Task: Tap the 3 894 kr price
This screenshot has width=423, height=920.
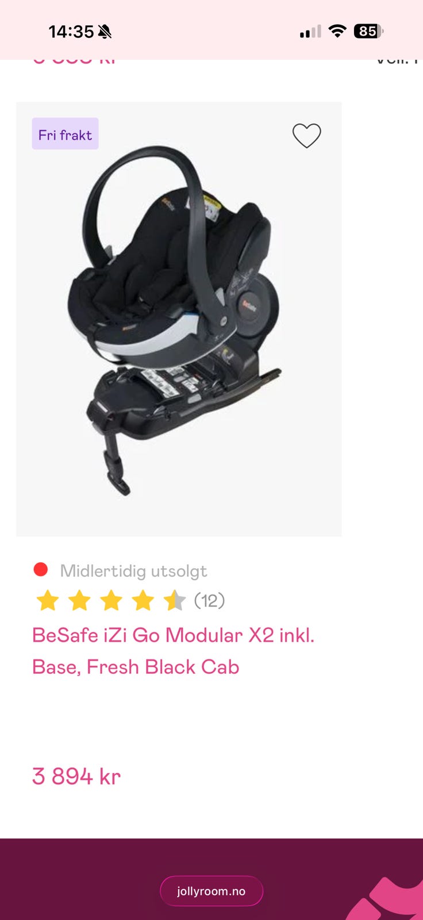Action: (76, 776)
